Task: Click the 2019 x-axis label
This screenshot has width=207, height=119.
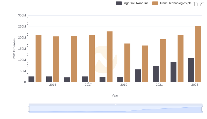Action: coord(124,85)
